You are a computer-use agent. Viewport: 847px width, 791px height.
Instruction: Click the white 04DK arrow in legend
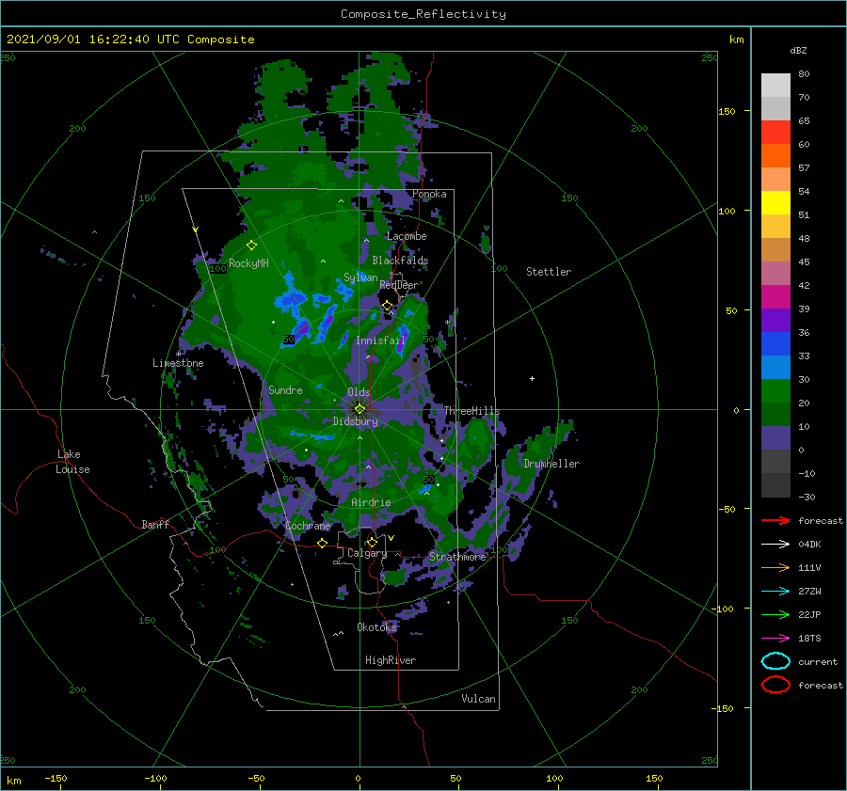[x=775, y=544]
